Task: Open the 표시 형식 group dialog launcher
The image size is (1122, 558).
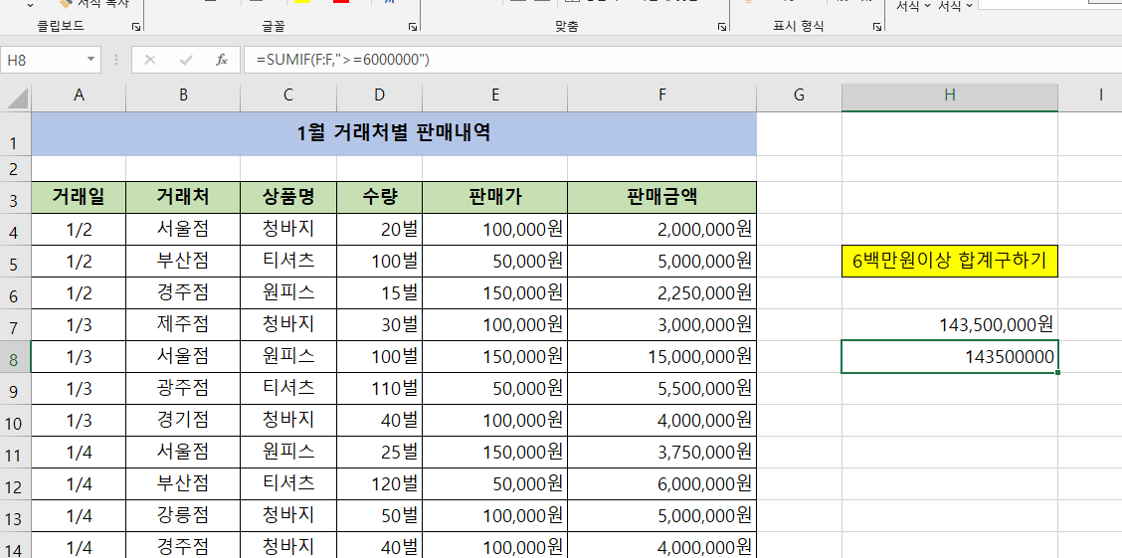Action: pyautogui.click(x=876, y=27)
